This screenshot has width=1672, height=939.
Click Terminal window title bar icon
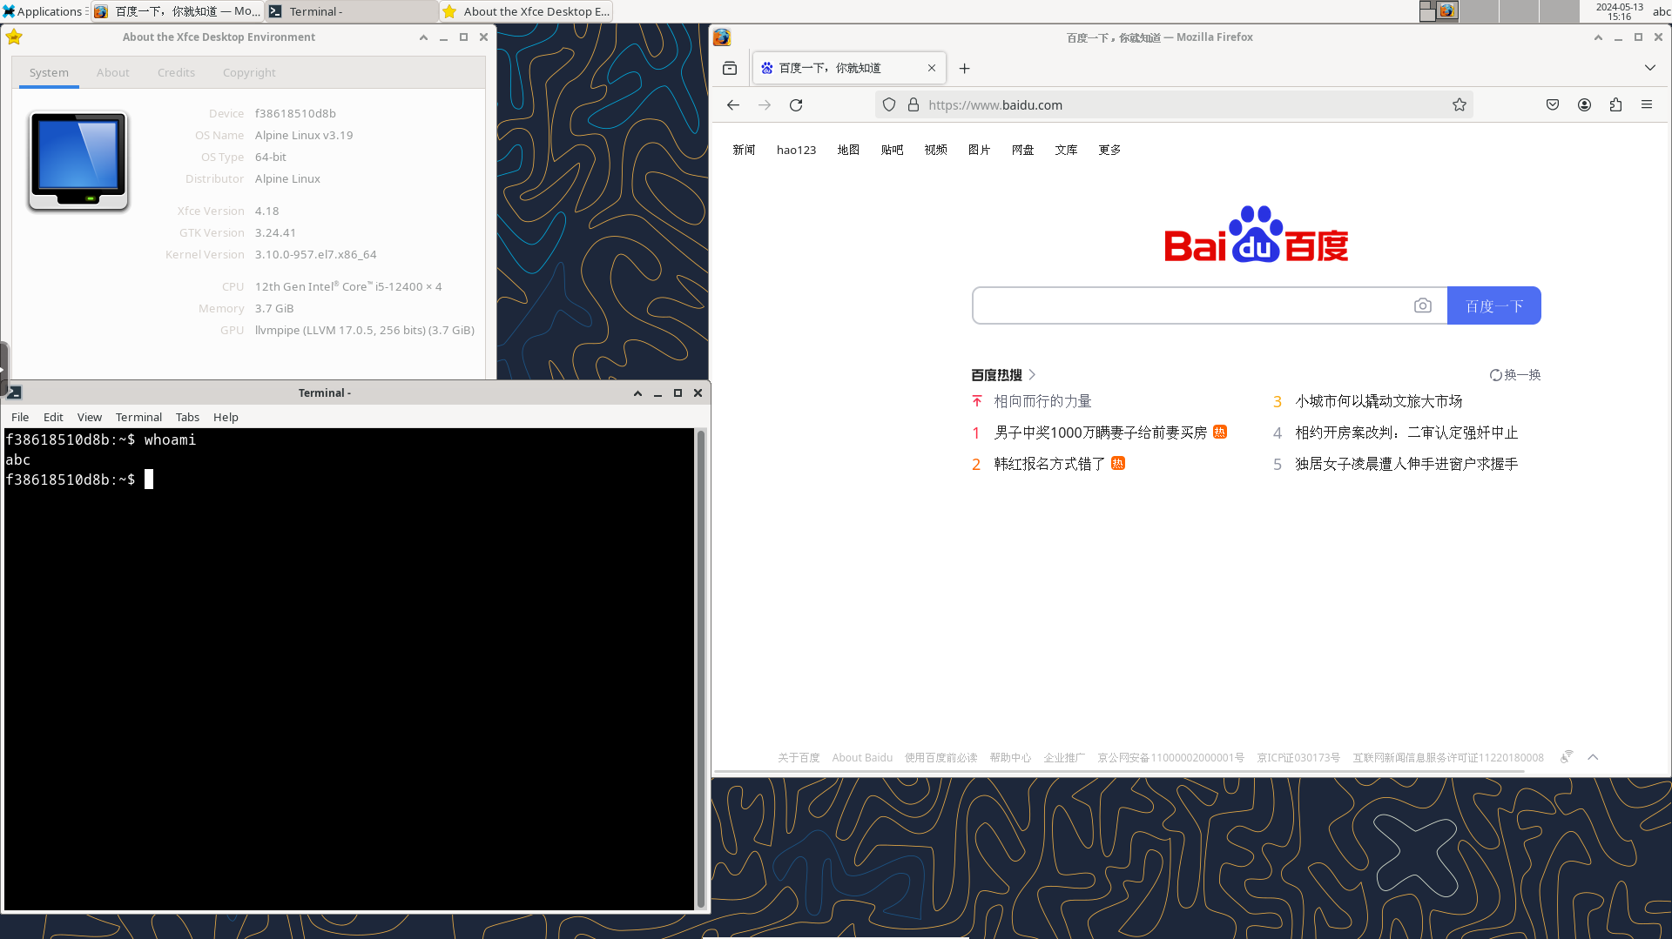click(x=14, y=392)
